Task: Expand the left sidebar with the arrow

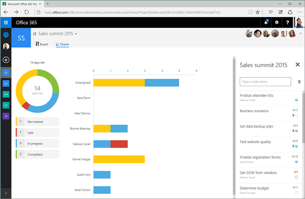Action: [x=6, y=193]
